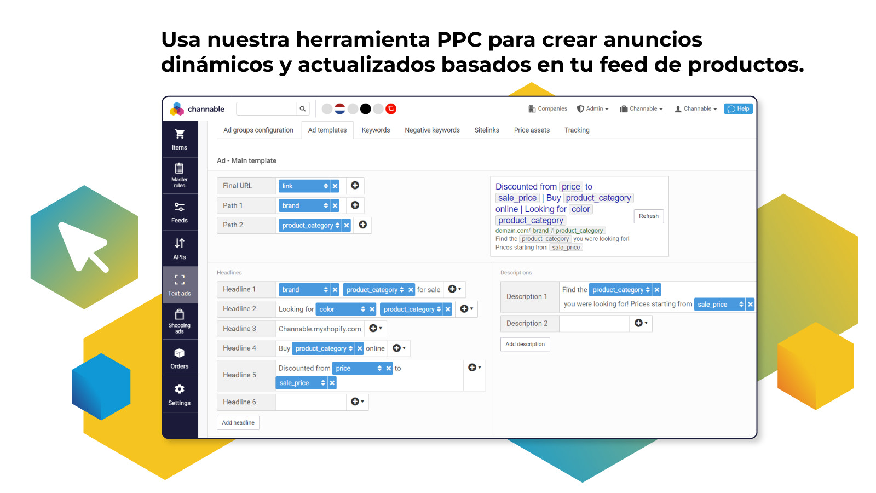Open add menu for Headline 5

click(475, 368)
